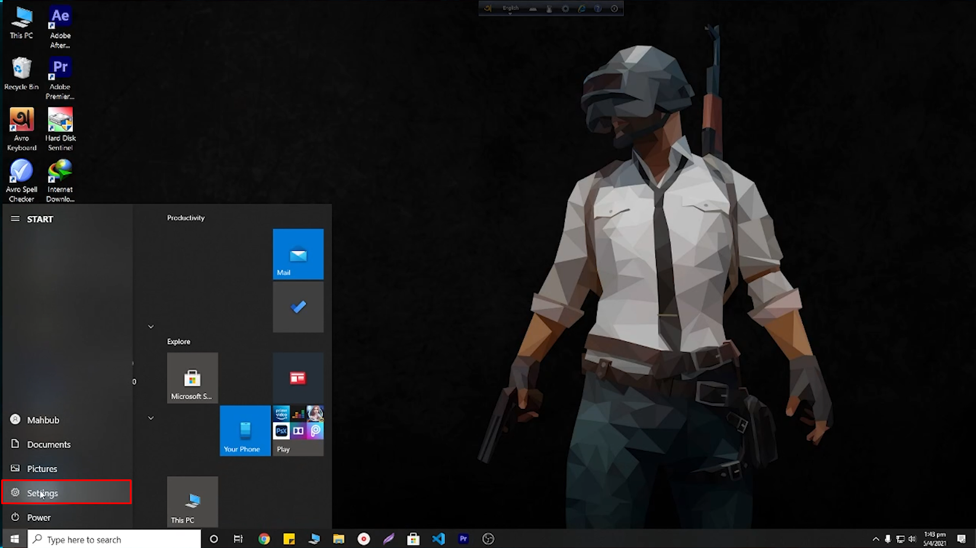Open Avro settings gear icon
The image size is (976, 548).
(565, 9)
